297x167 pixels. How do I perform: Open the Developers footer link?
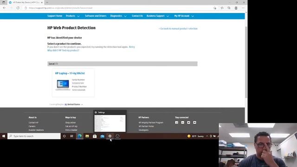tap(143, 130)
